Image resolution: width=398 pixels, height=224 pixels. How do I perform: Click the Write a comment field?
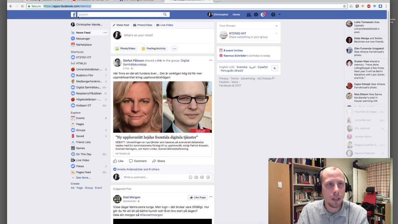155,177
